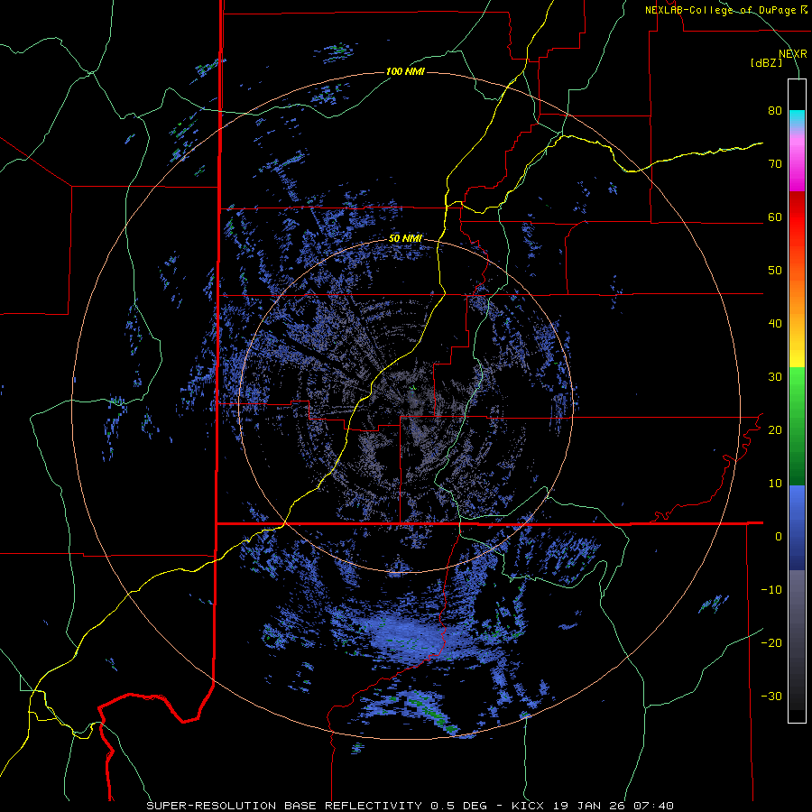Viewport: 812px width, 812px height.
Task: Click the -10 dBZ value on the scale
Action: (x=771, y=590)
